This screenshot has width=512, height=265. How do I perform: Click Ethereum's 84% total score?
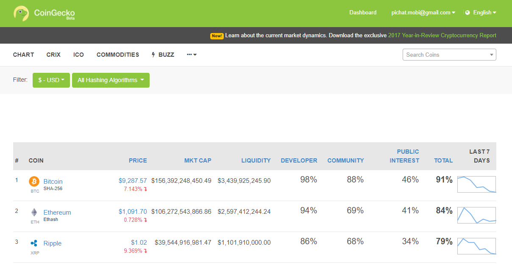point(444,210)
